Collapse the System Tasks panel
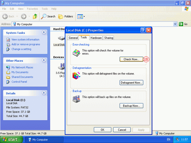 pyautogui.click(x=44, y=32)
